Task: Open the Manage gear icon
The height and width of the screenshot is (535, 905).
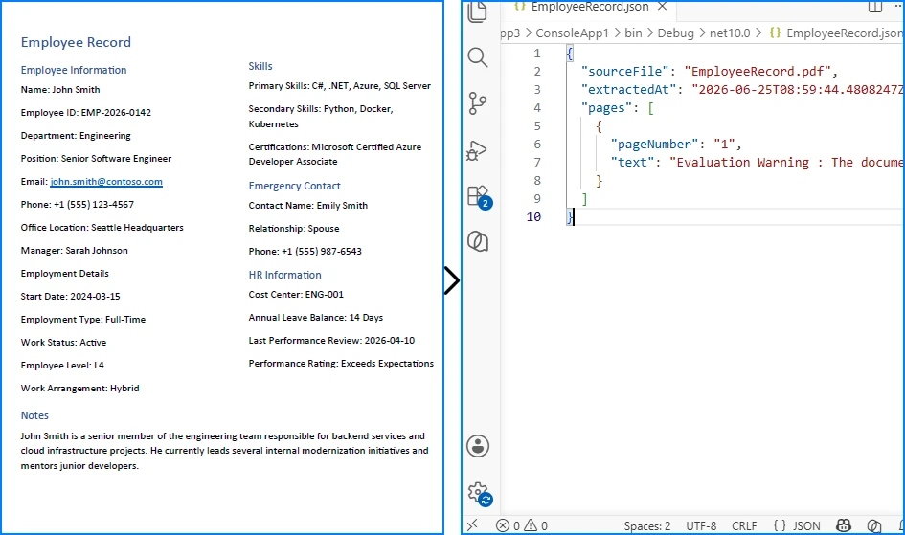Action: 479,494
